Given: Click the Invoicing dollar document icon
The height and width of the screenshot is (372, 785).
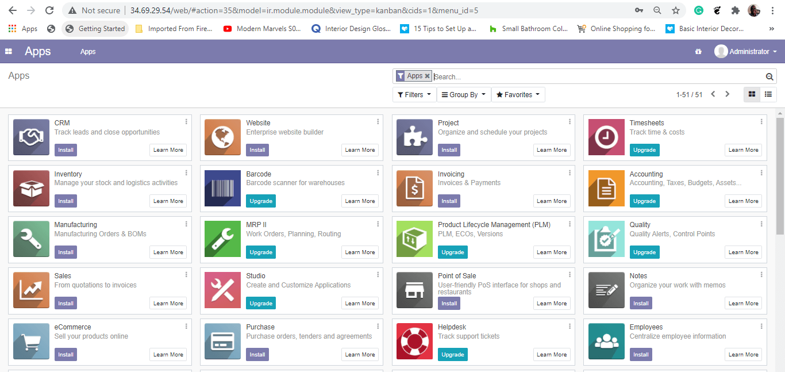Looking at the screenshot, I should tap(414, 189).
